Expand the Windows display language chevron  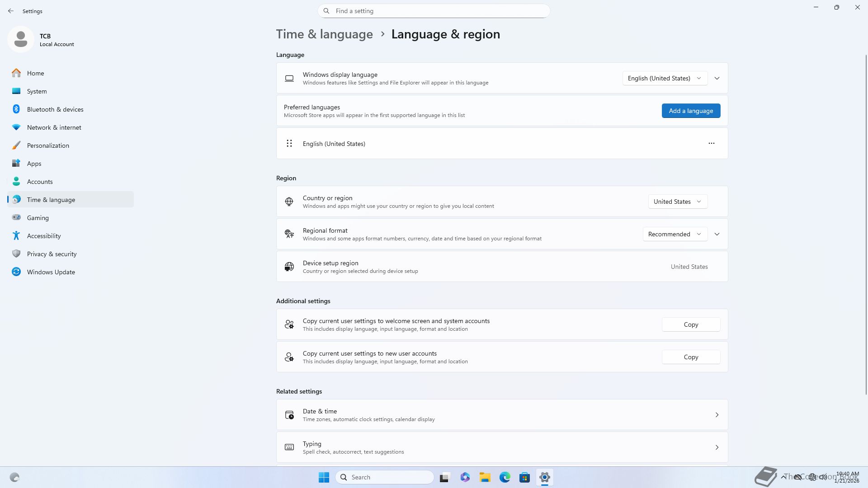pyautogui.click(x=717, y=78)
